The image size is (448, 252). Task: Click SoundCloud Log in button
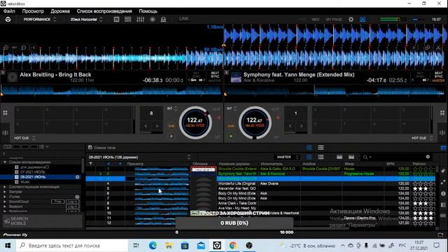click(x=73, y=202)
